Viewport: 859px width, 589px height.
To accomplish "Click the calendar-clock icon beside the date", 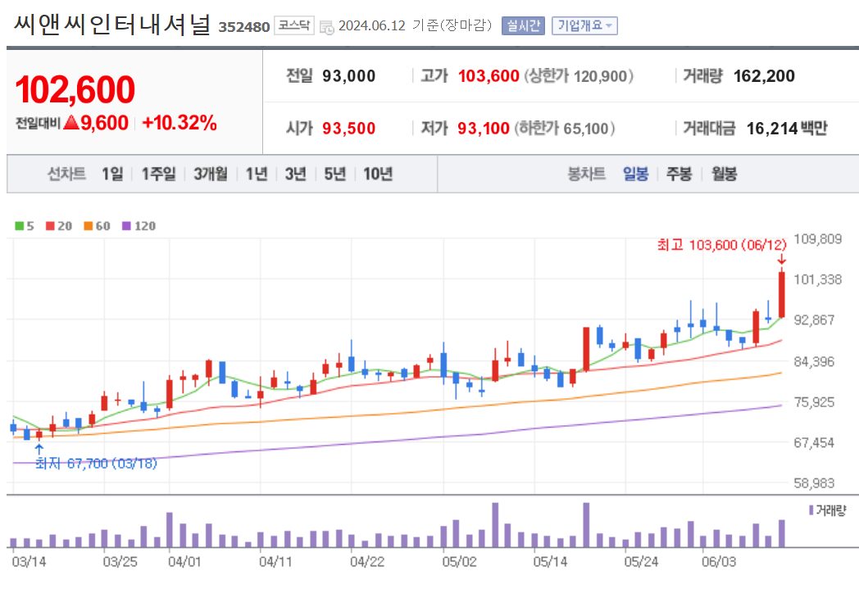I will (326, 27).
